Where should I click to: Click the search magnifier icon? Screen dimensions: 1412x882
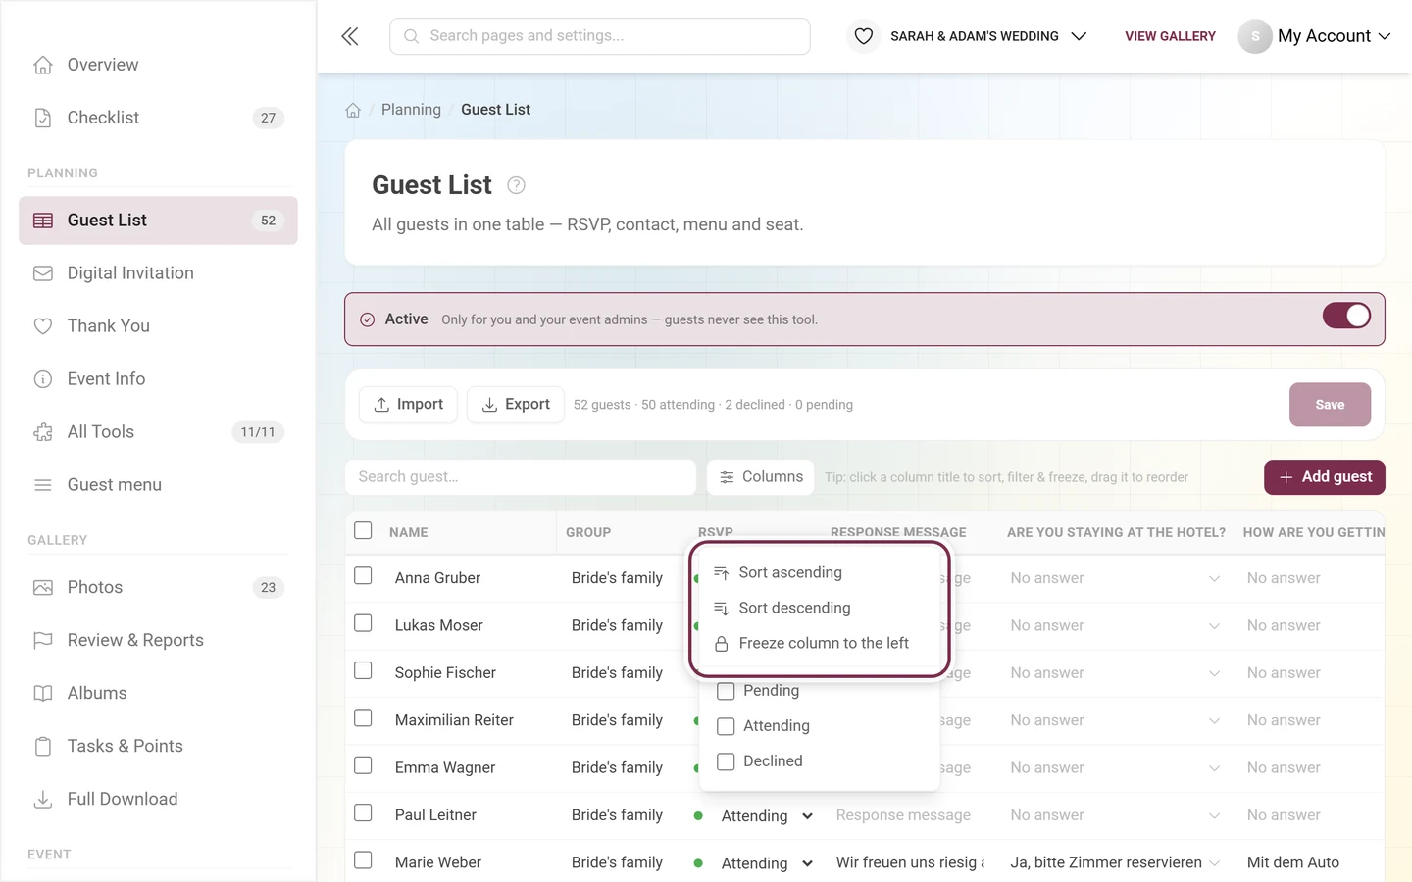coord(412,36)
